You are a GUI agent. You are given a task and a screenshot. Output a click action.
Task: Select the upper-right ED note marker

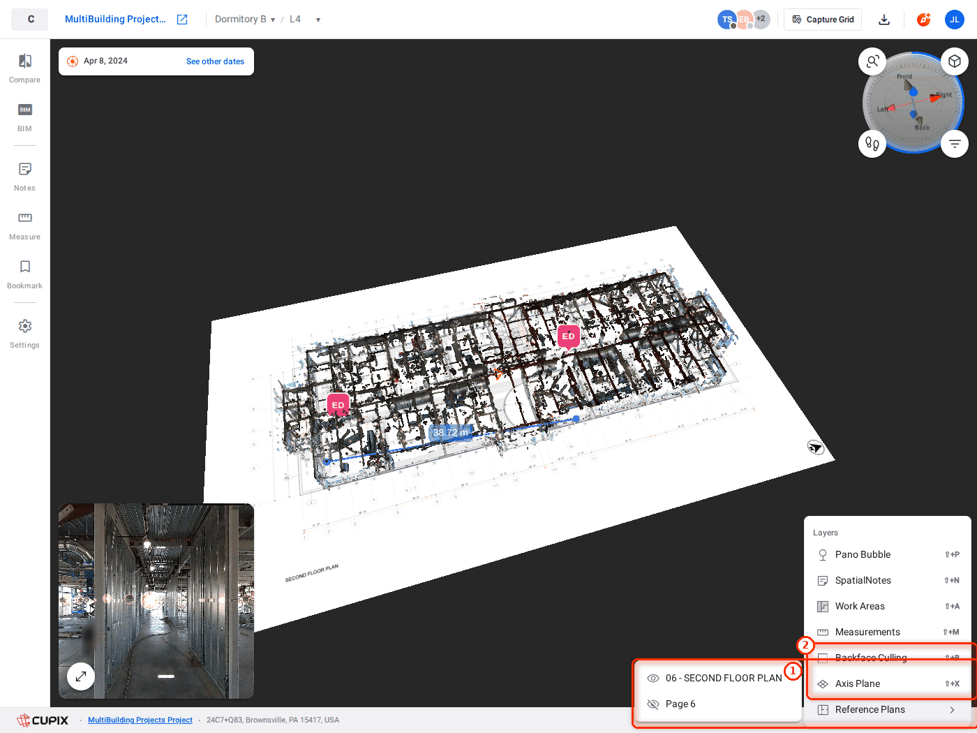pos(569,336)
